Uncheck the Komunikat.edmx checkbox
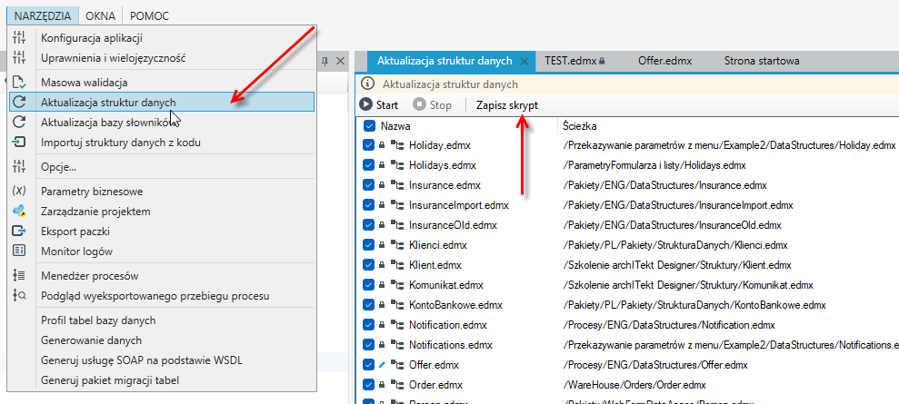This screenshot has height=404, width=899. pos(369,285)
